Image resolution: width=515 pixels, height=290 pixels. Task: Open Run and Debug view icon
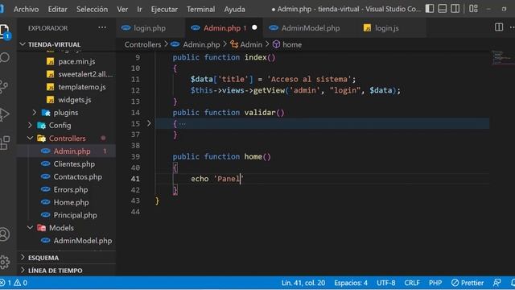coord(4,114)
